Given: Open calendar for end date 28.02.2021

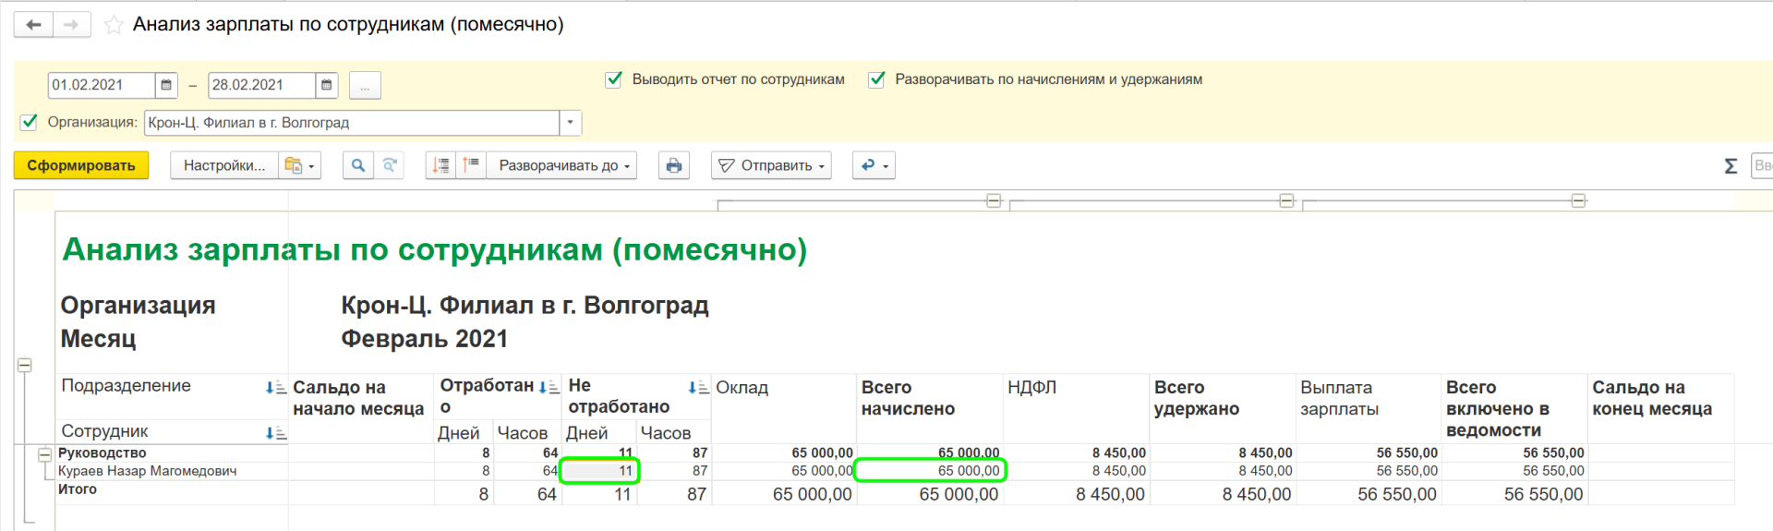Looking at the screenshot, I should (326, 85).
